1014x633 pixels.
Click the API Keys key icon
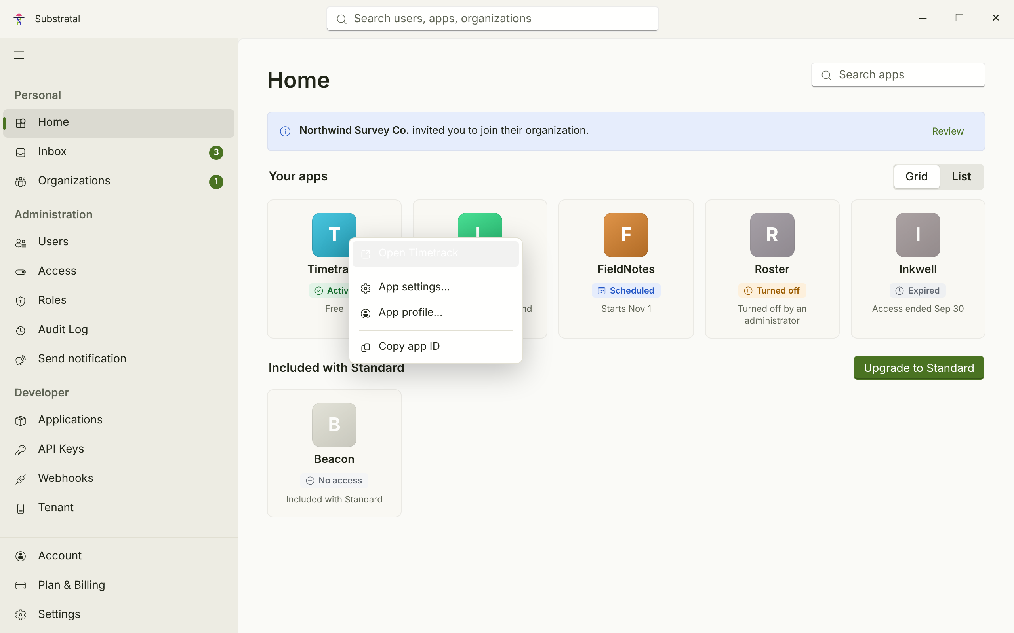(x=21, y=450)
